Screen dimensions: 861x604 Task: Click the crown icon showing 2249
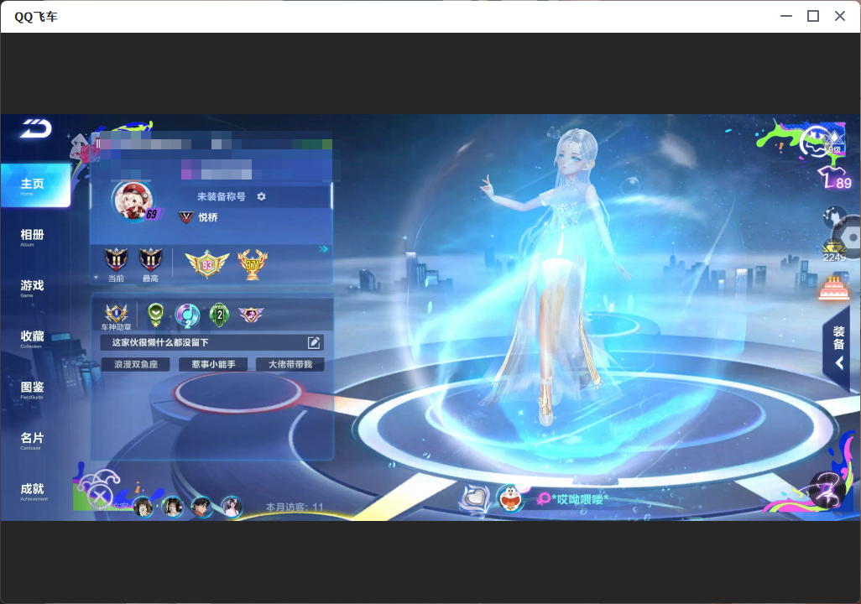click(834, 252)
